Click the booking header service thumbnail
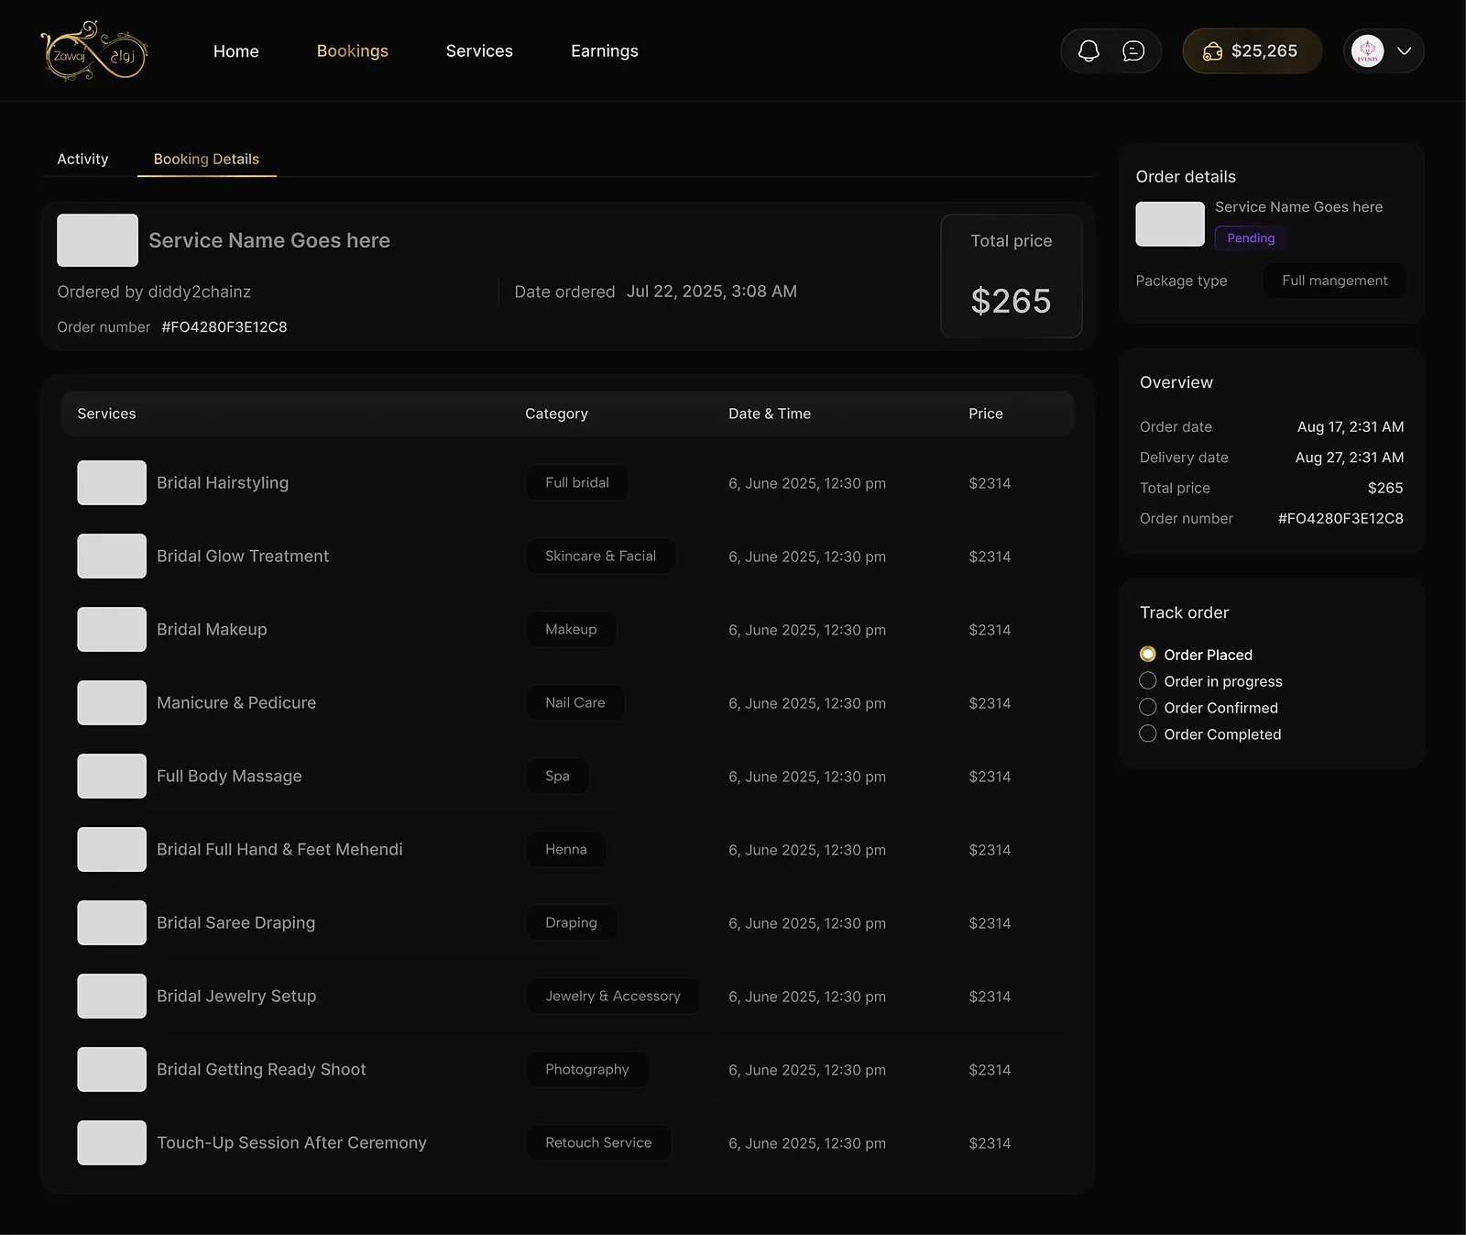 click(x=98, y=240)
